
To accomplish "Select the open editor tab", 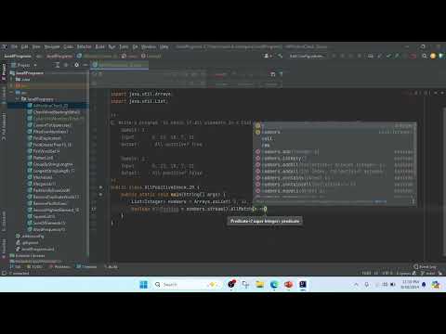I will [x=120, y=65].
